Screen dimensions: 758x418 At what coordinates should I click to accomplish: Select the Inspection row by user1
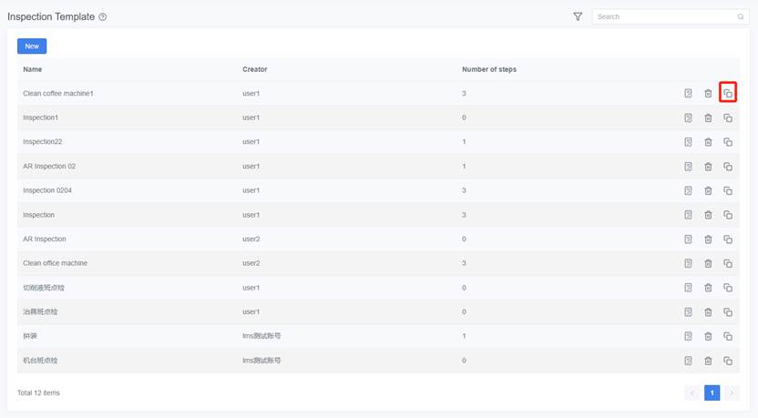39,215
